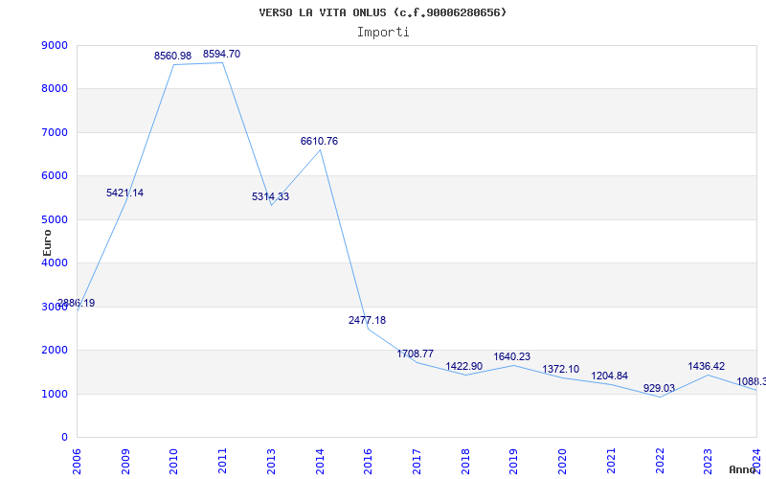The width and height of the screenshot is (766, 479).
Task: Select data label 5314.33
Action: [270, 197]
